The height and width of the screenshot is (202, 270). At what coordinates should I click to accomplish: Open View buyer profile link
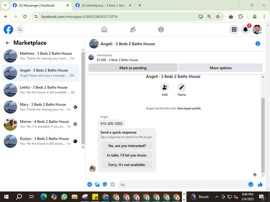(x=189, y=108)
